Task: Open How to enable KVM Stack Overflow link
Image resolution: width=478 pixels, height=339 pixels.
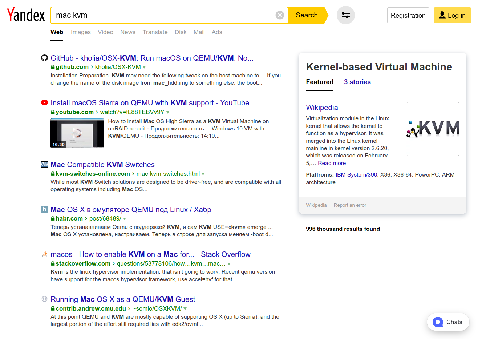Action: pos(150,254)
